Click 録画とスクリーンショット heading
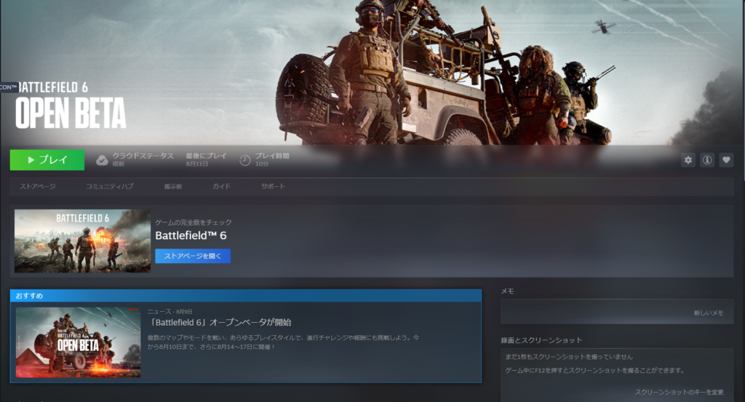The image size is (745, 402). (x=541, y=340)
